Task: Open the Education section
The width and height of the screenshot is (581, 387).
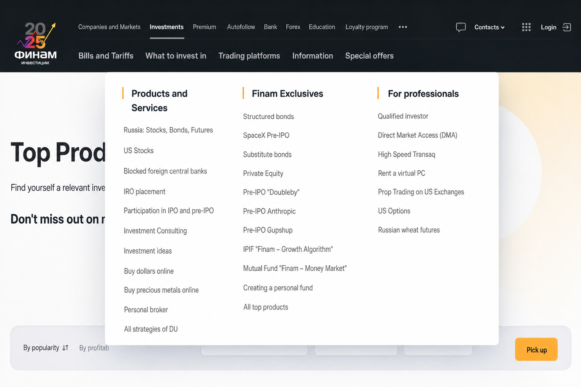Action: (322, 27)
